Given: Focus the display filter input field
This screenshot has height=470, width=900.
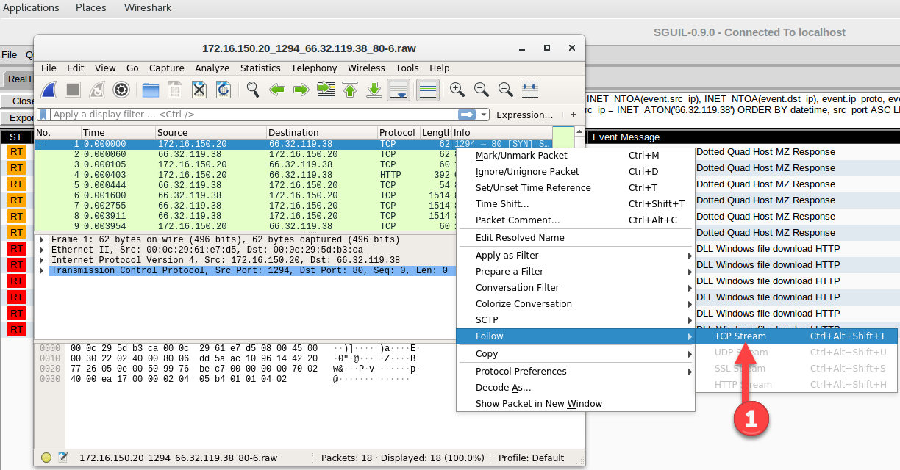Looking at the screenshot, I should (254, 115).
